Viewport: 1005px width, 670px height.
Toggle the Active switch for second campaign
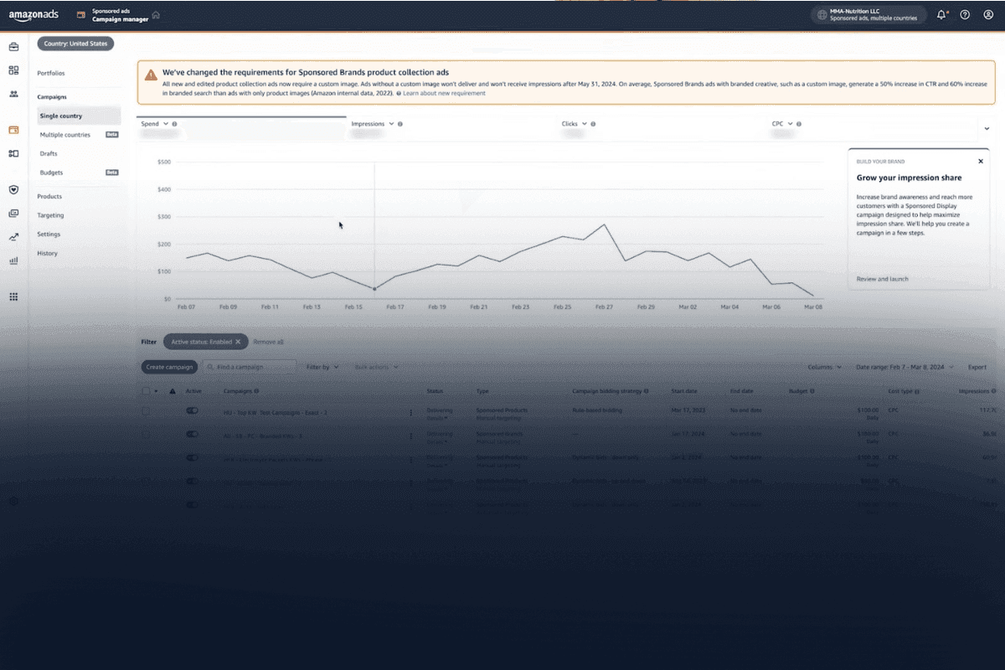[193, 435]
